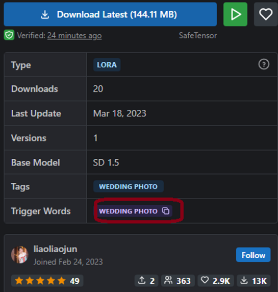The width and height of the screenshot is (278, 292).
Task: Open liaoliaojun's avatar thumbnail
Action: pos(20,255)
